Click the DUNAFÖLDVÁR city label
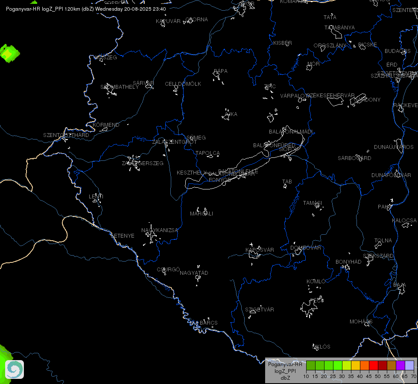This screenshot has height=384, width=418. pos(392,175)
